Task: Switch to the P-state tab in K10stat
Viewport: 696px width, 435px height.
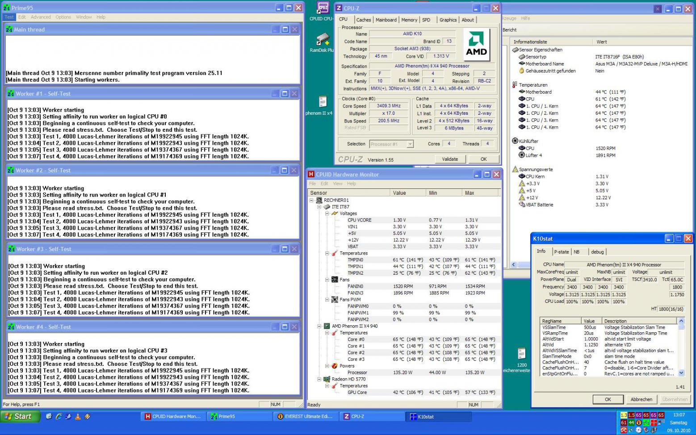Action: 562,252
